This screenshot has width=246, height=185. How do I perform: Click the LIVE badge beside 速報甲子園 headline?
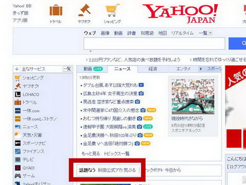(x=148, y=127)
